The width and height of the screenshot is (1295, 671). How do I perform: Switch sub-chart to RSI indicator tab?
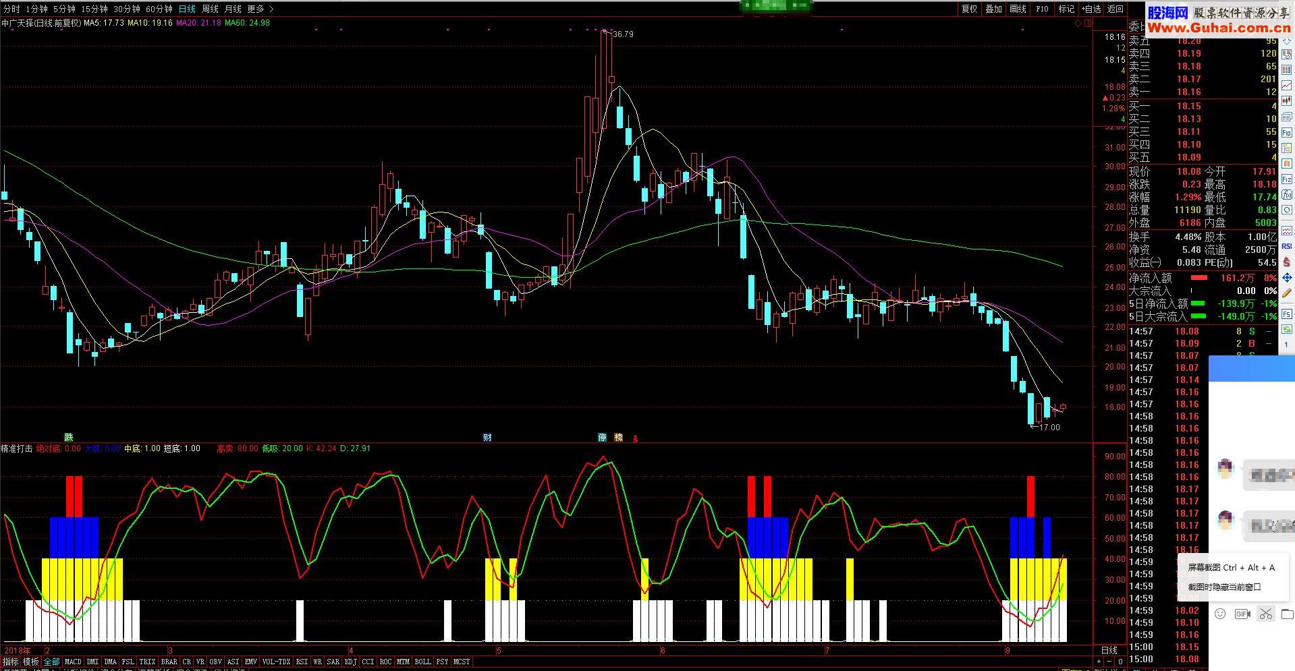click(x=302, y=662)
